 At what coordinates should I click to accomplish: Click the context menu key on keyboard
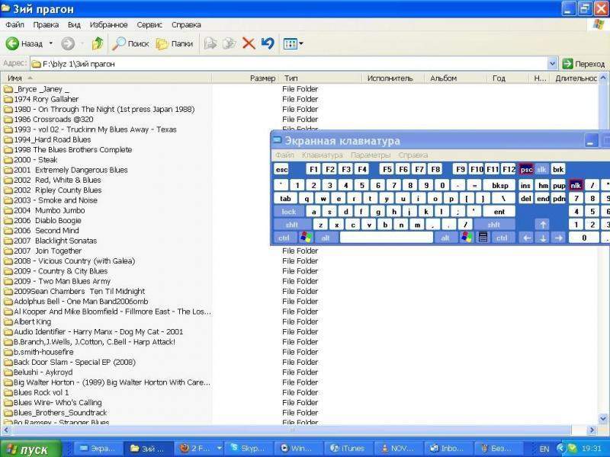point(483,238)
